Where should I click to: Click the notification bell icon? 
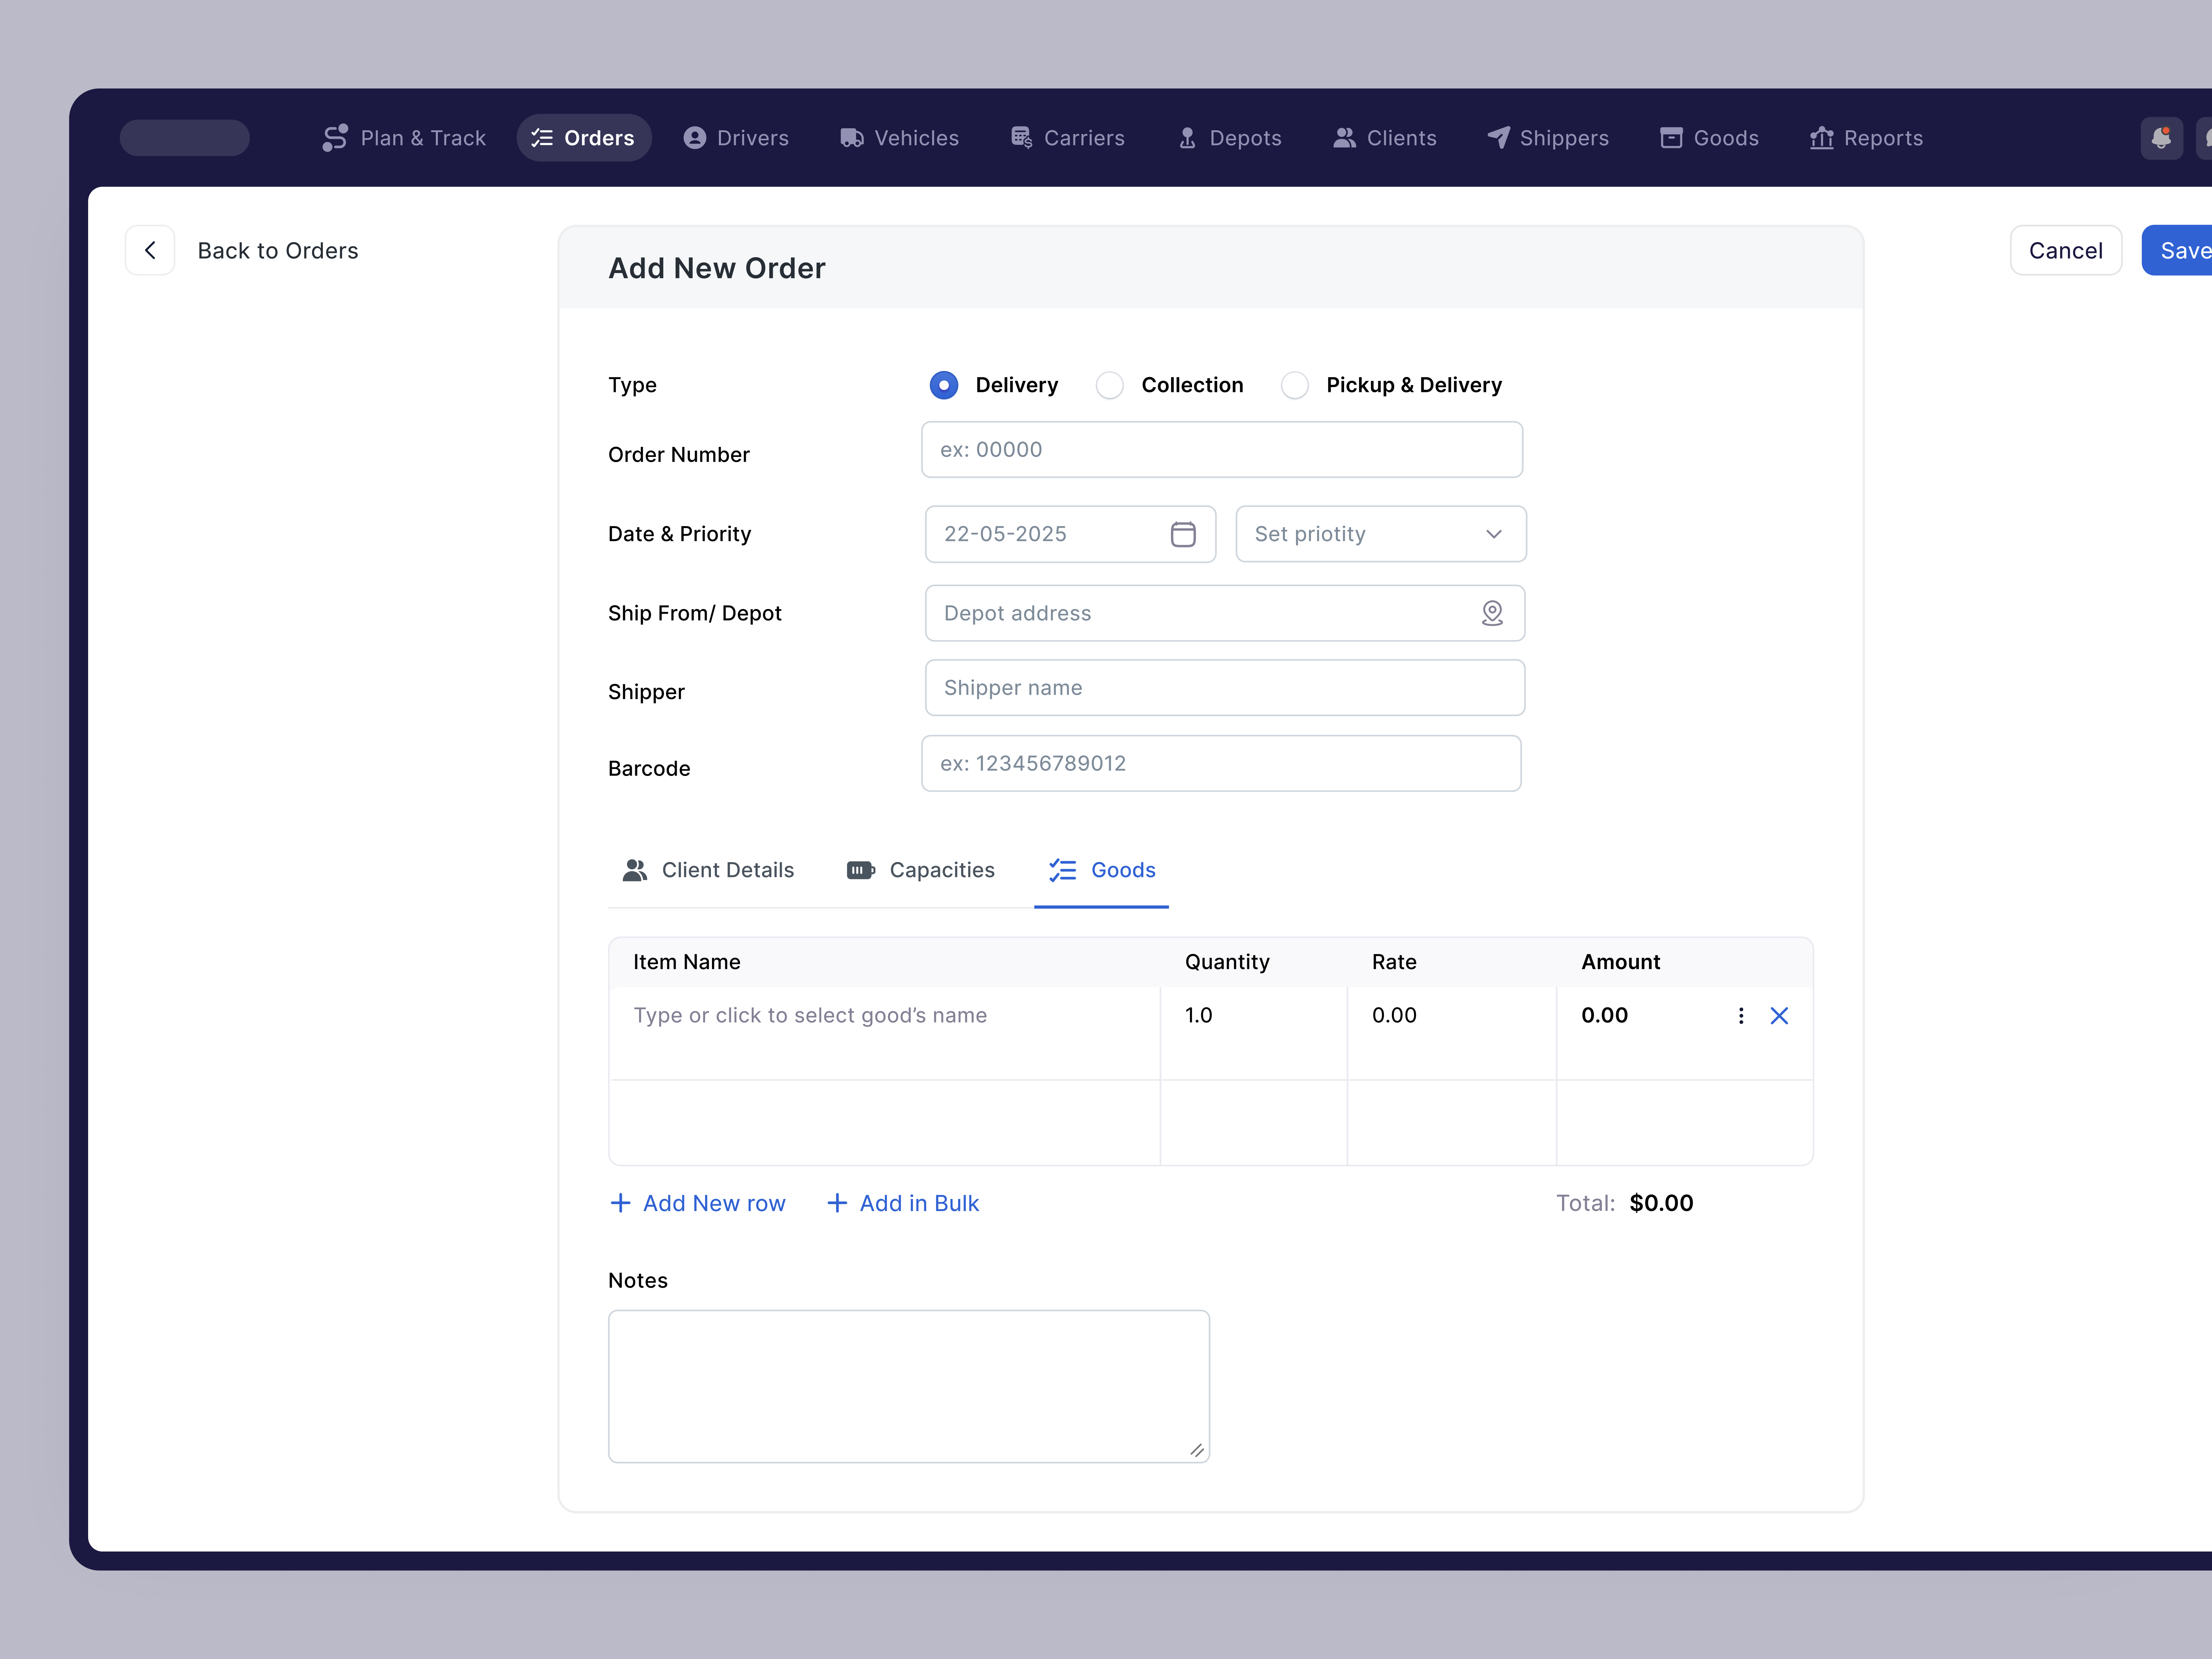click(x=2161, y=138)
